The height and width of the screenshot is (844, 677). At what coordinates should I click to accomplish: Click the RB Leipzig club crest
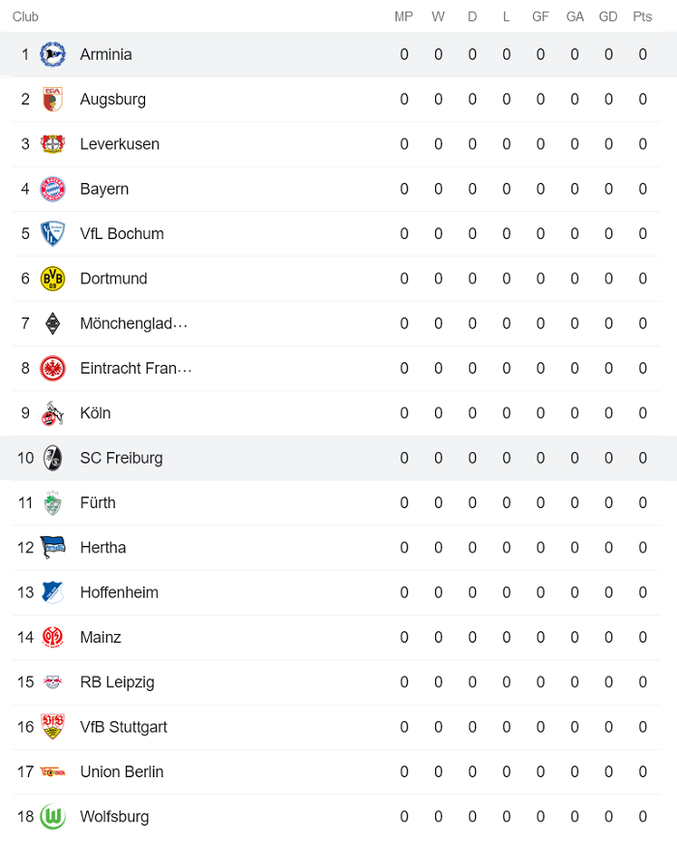coord(55,681)
